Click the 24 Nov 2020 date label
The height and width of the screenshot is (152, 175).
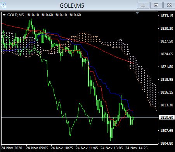pos(12,148)
